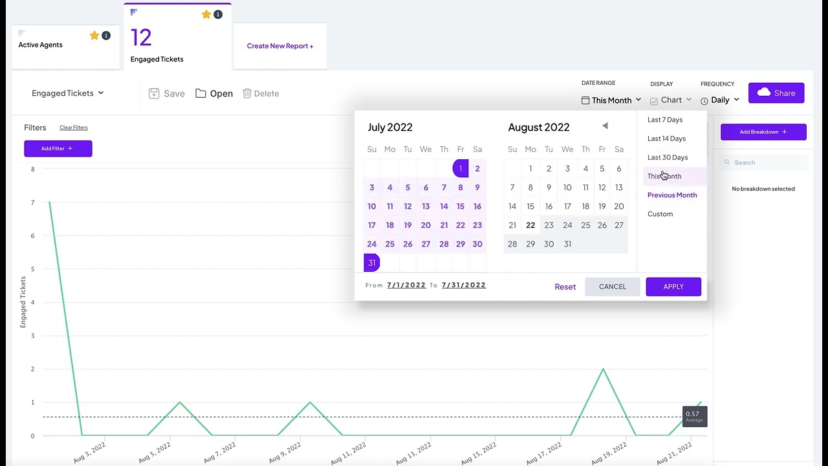828x466 pixels.
Task: Click the Open folder icon
Action: pos(201,93)
